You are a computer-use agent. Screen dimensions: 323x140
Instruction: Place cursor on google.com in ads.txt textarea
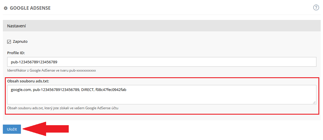pos(20,90)
